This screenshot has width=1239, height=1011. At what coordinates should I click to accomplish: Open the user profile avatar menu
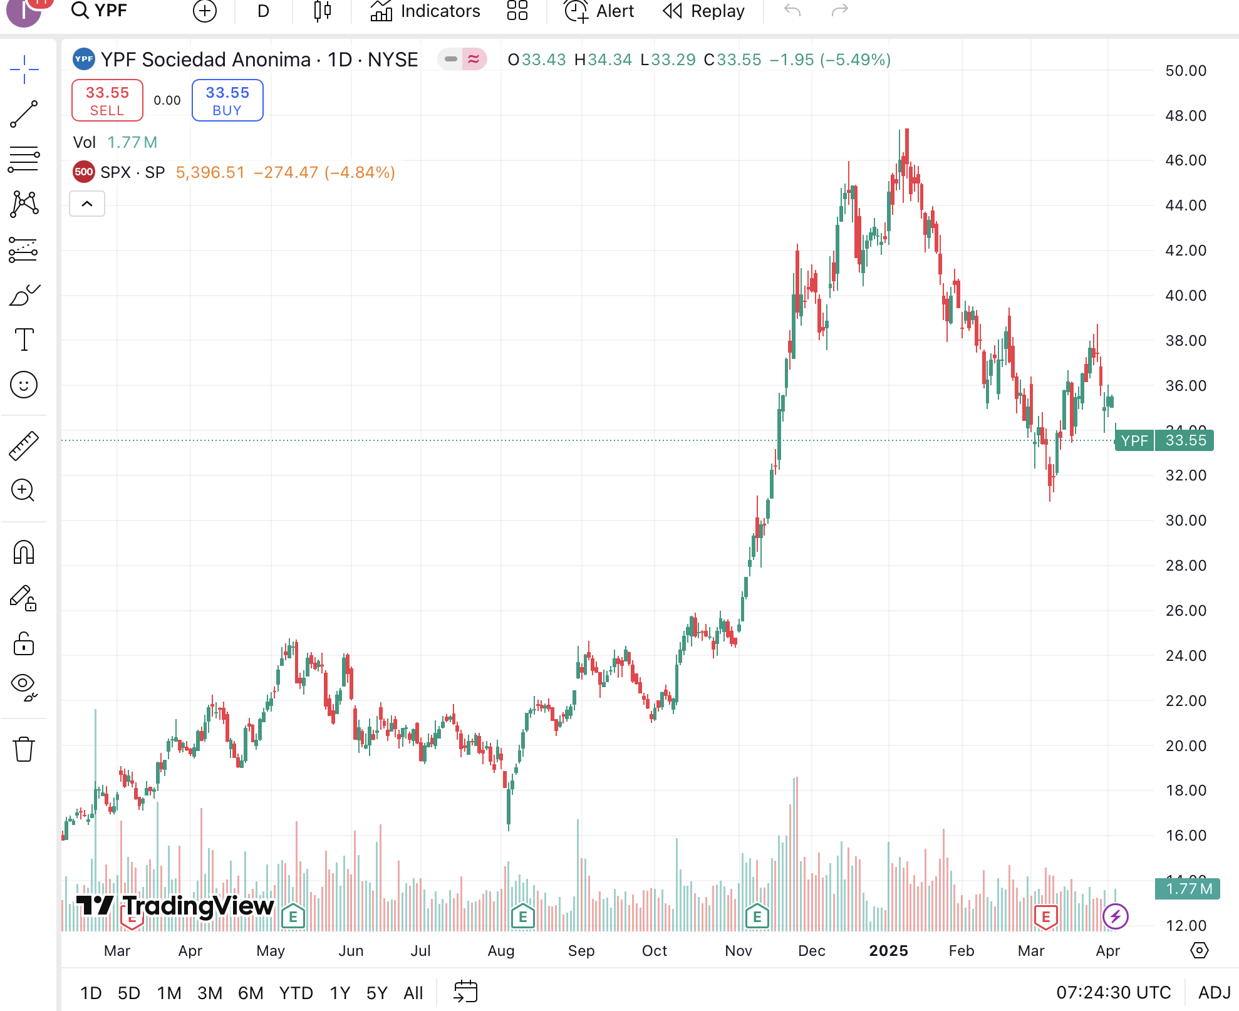click(x=24, y=11)
